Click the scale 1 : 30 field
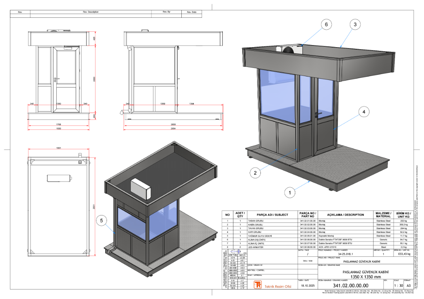 click(399, 285)
